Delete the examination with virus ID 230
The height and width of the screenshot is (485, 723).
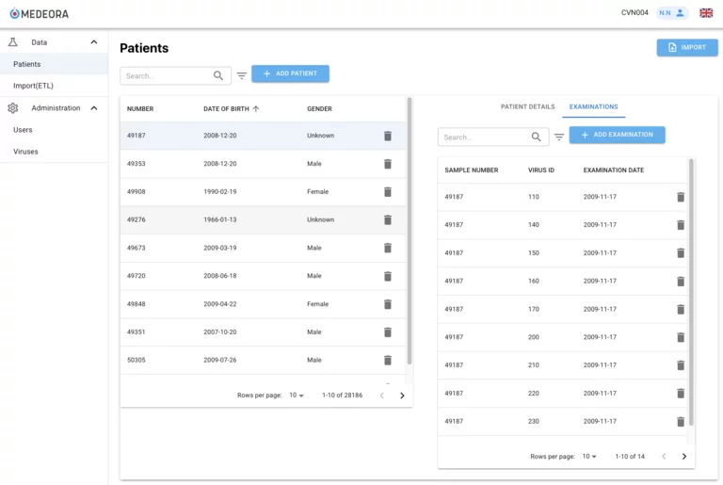tap(681, 421)
